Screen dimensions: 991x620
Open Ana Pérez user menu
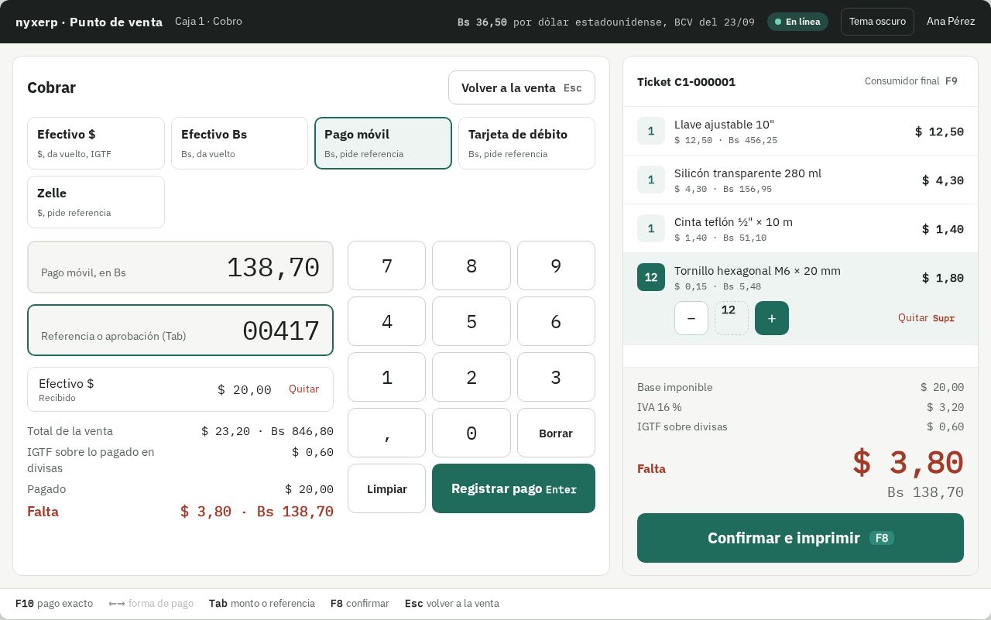(x=951, y=22)
